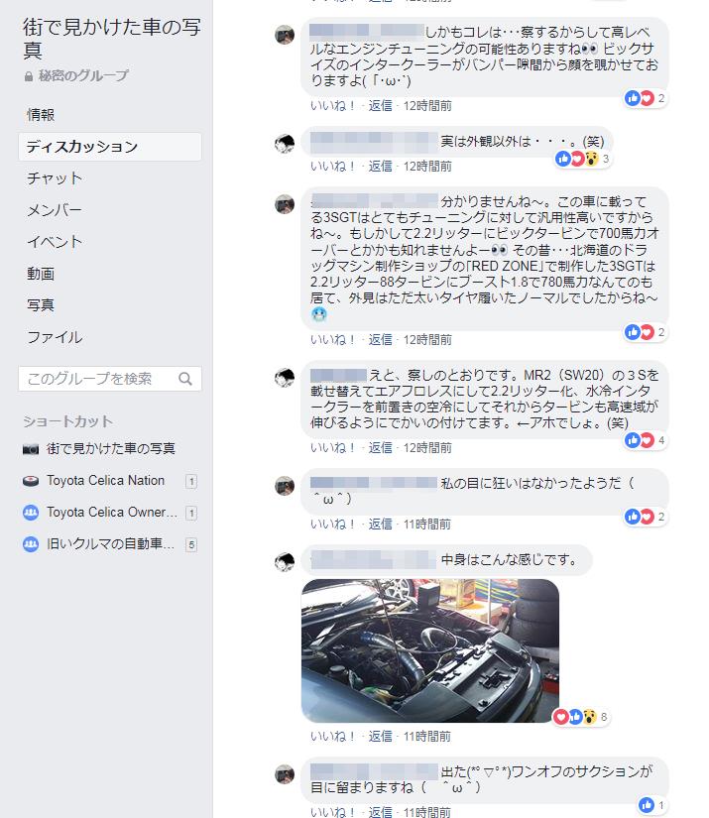Viewport: 709px width, 818px height.
Task: View reactions with count 4 on MR2 comment
Action: pos(646,440)
